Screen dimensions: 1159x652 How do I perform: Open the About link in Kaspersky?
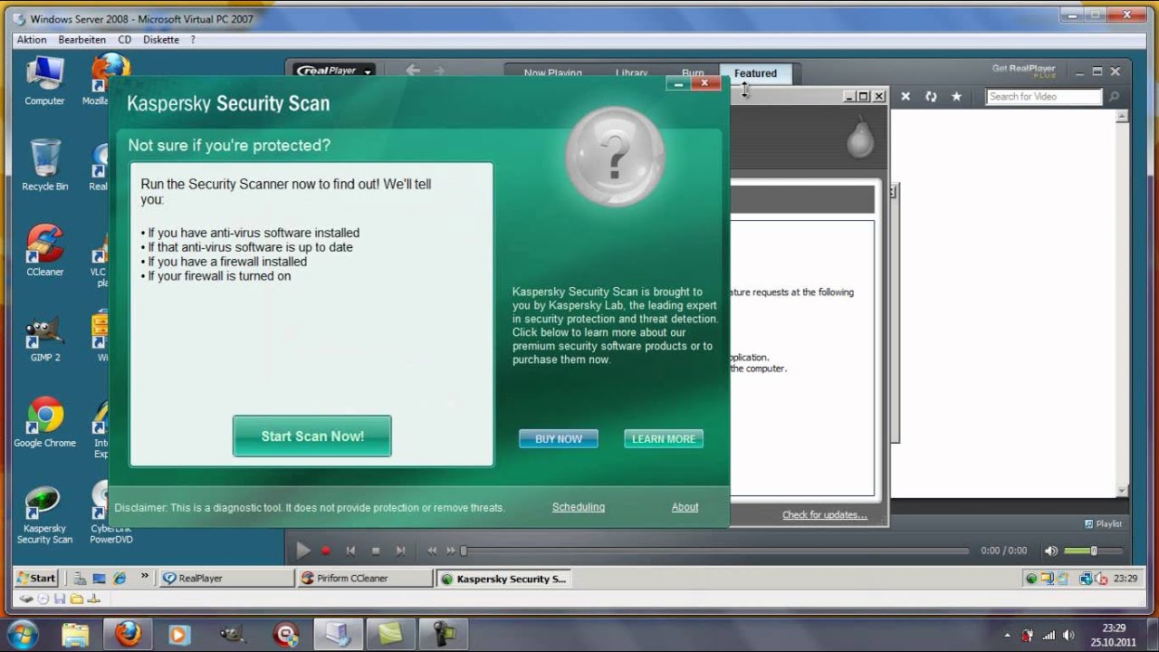[x=685, y=507]
